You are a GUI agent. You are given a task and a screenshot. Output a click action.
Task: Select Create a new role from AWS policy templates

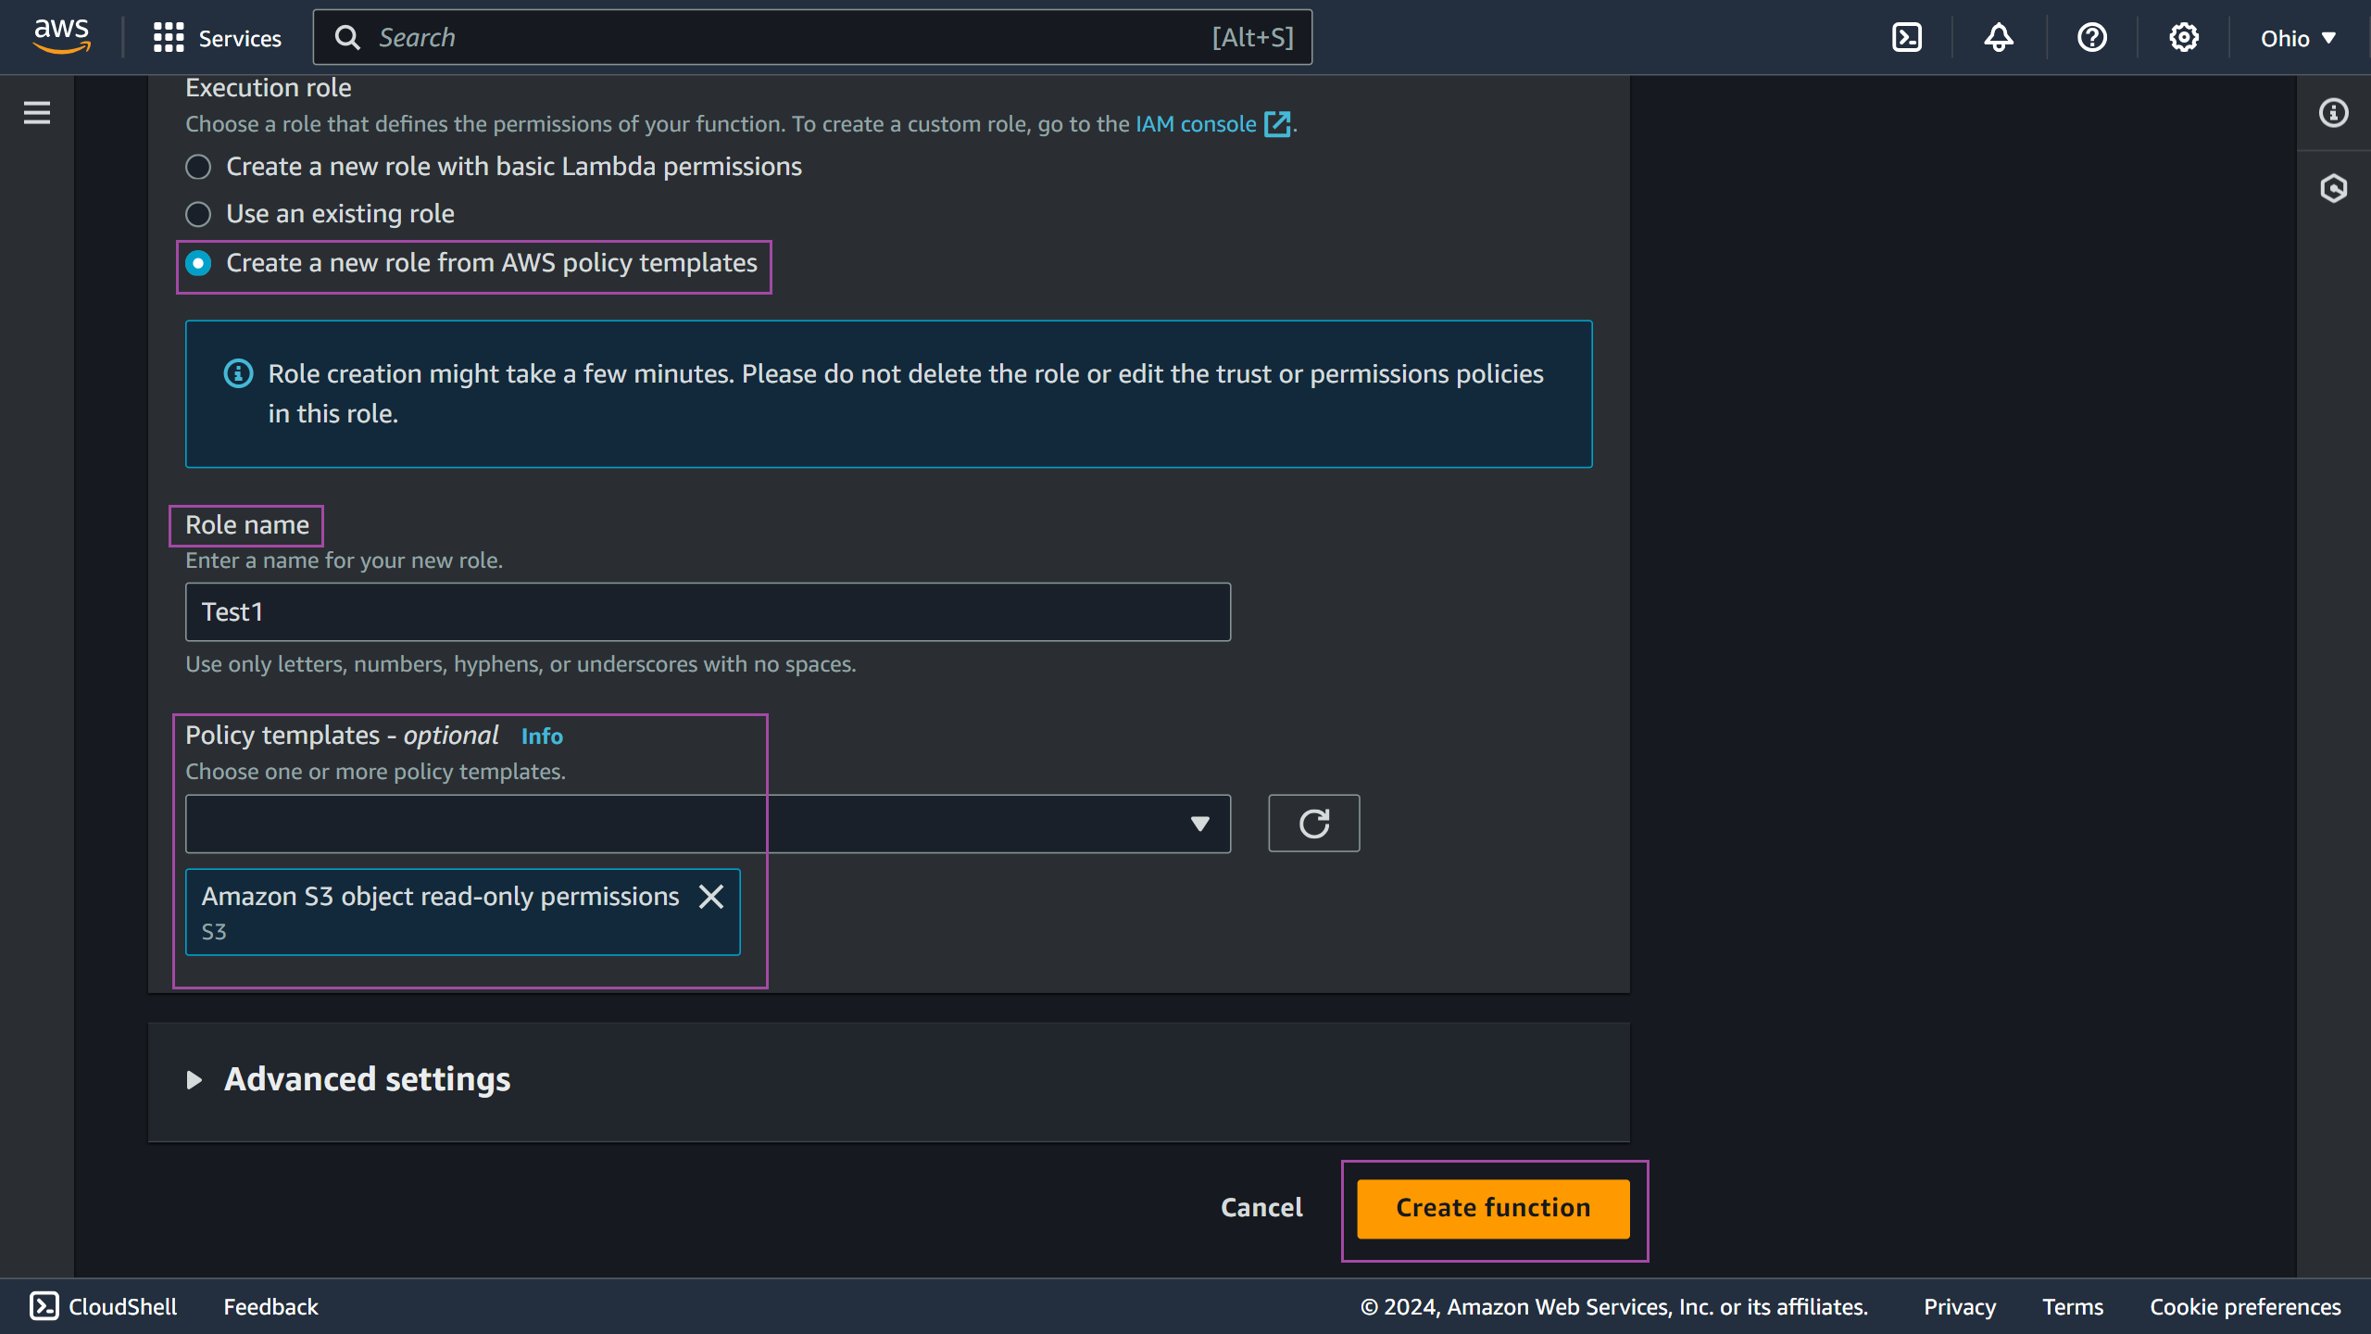pyautogui.click(x=198, y=264)
